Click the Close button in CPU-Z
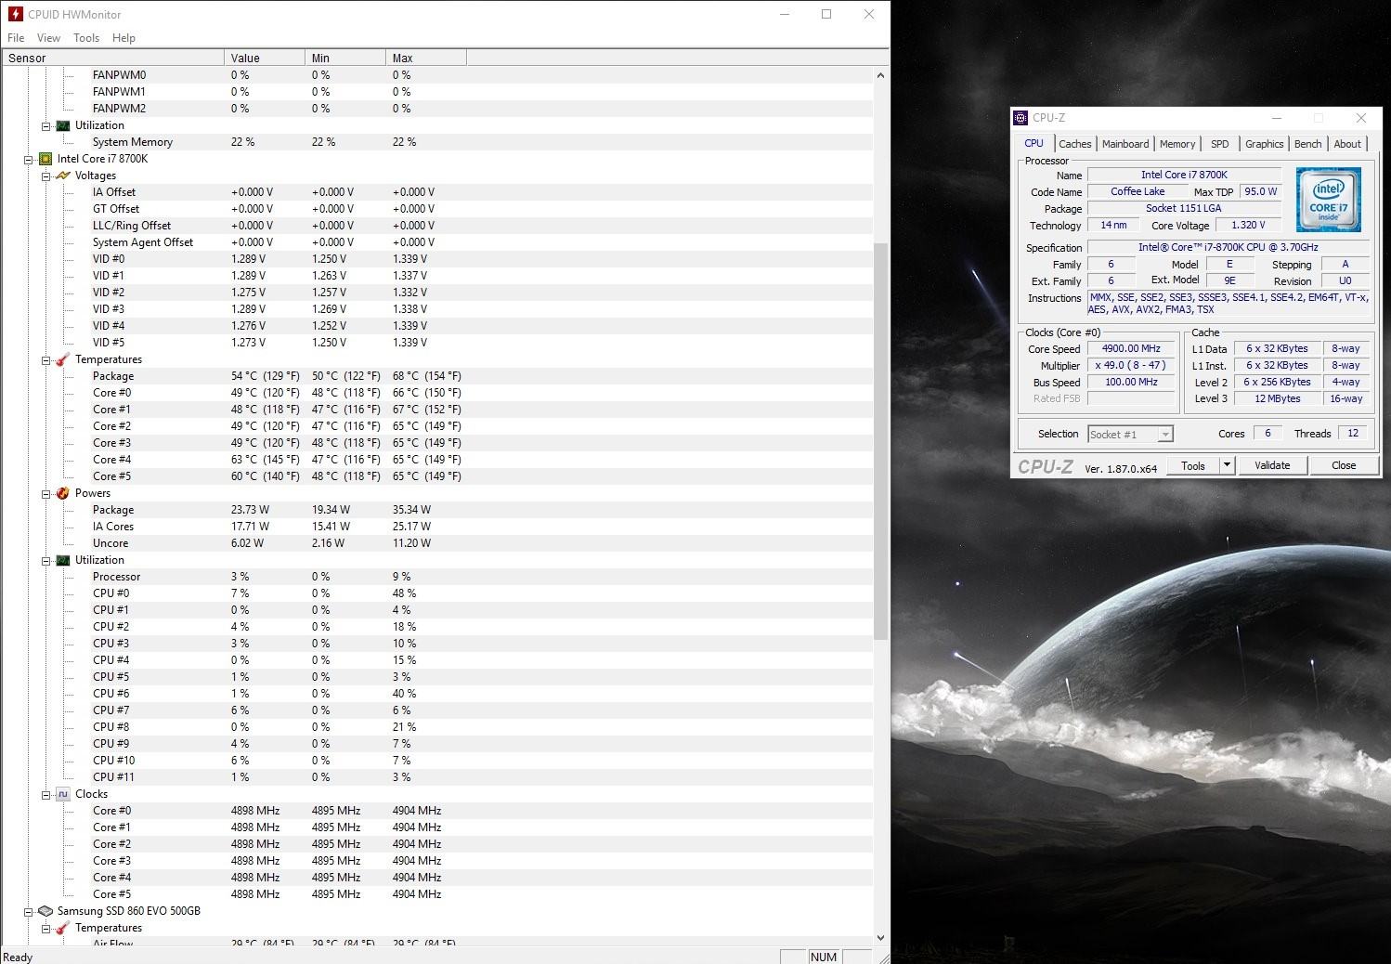 1344,465
